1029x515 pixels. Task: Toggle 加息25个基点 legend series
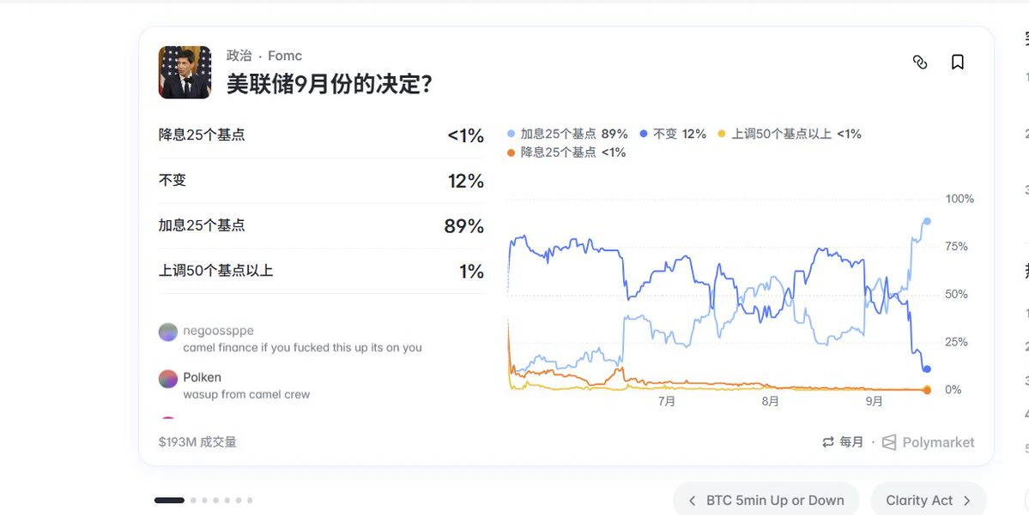[x=567, y=134]
